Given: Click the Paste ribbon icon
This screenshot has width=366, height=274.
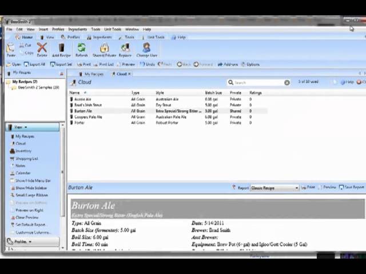Looking at the screenshot, I should point(11,50).
